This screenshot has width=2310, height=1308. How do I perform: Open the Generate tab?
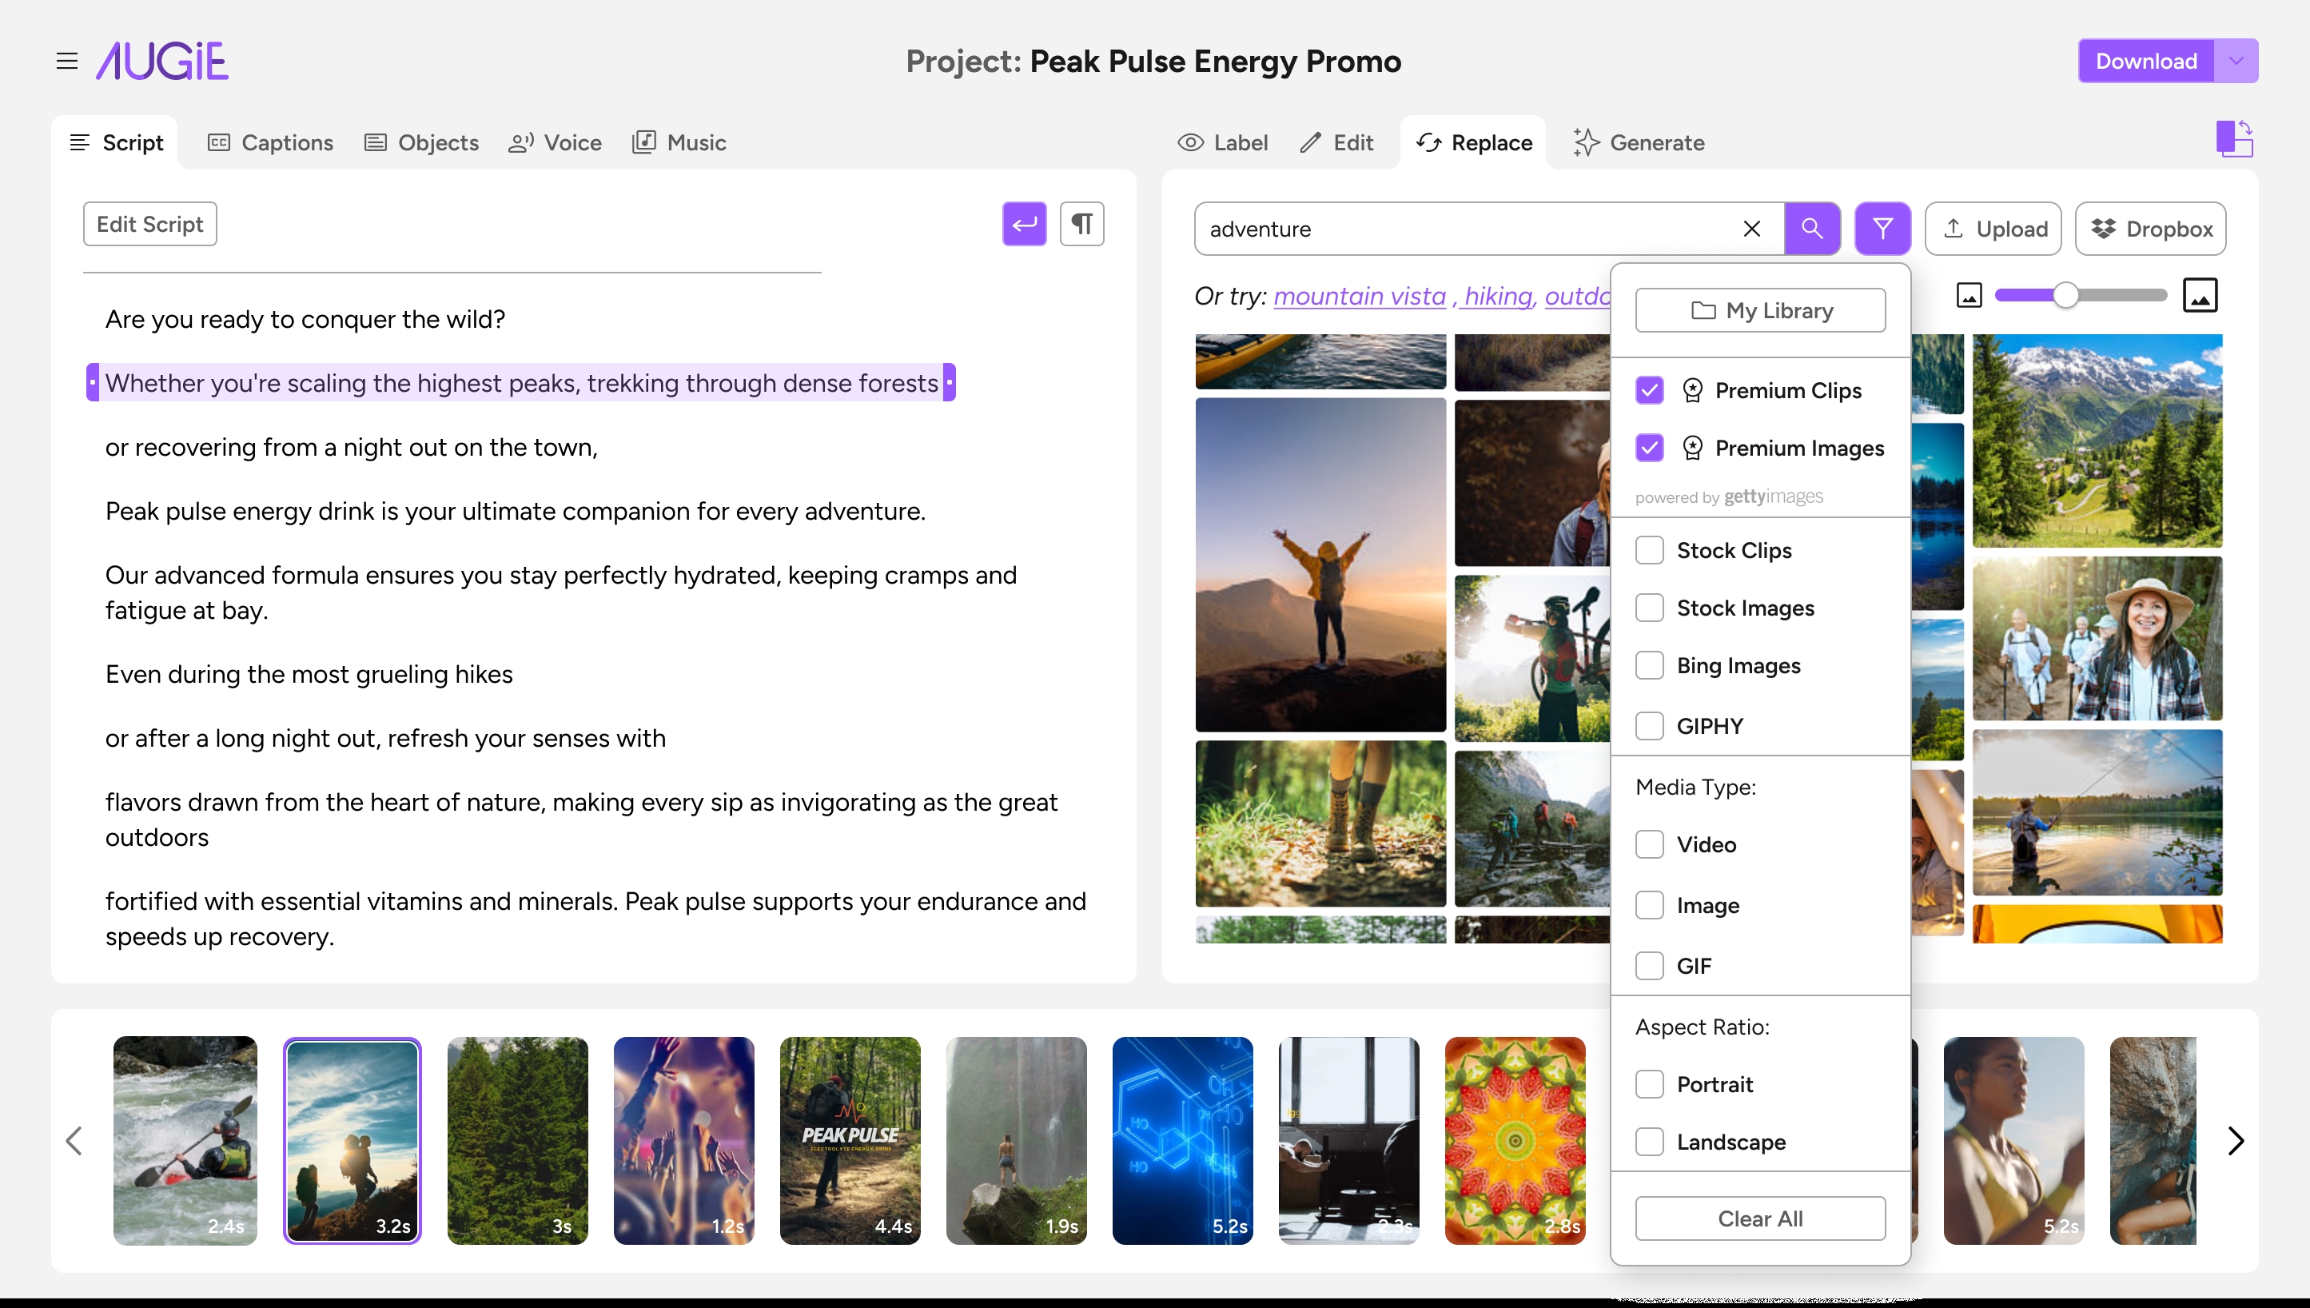pyautogui.click(x=1639, y=143)
